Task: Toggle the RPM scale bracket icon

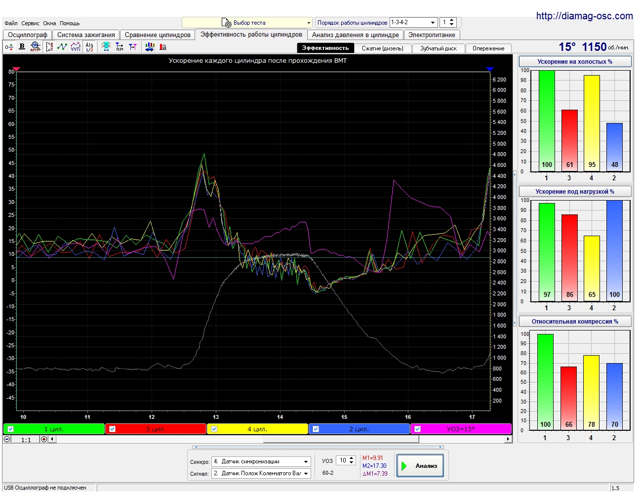Action: pos(49,47)
